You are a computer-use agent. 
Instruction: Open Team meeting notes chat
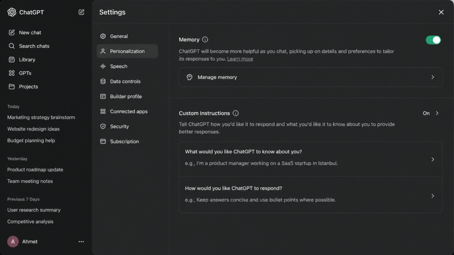30,181
